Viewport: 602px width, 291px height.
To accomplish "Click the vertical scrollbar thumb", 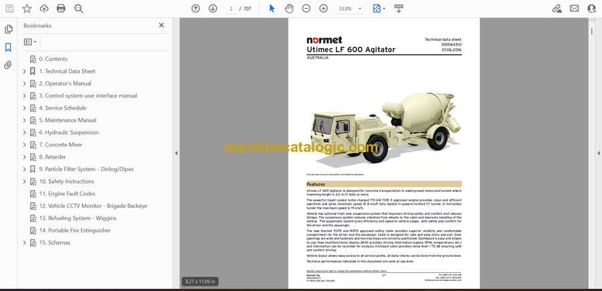I will click(592, 32).
